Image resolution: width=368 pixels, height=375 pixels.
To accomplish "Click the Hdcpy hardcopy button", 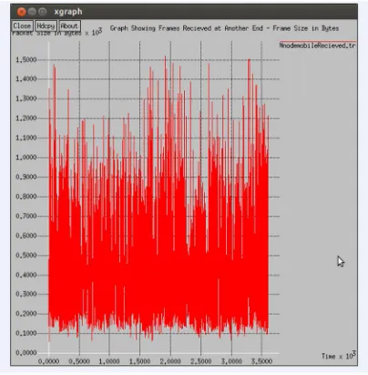I will coord(46,25).
